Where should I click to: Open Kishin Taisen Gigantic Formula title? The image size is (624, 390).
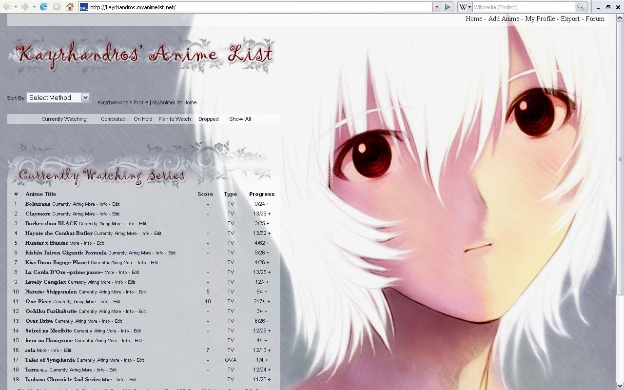coord(66,253)
